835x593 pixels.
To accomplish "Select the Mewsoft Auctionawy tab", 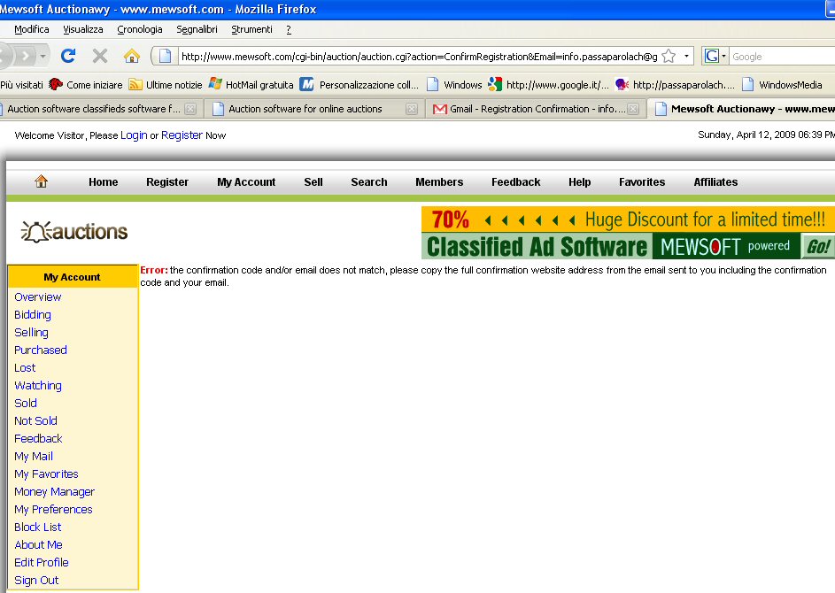I will point(743,109).
